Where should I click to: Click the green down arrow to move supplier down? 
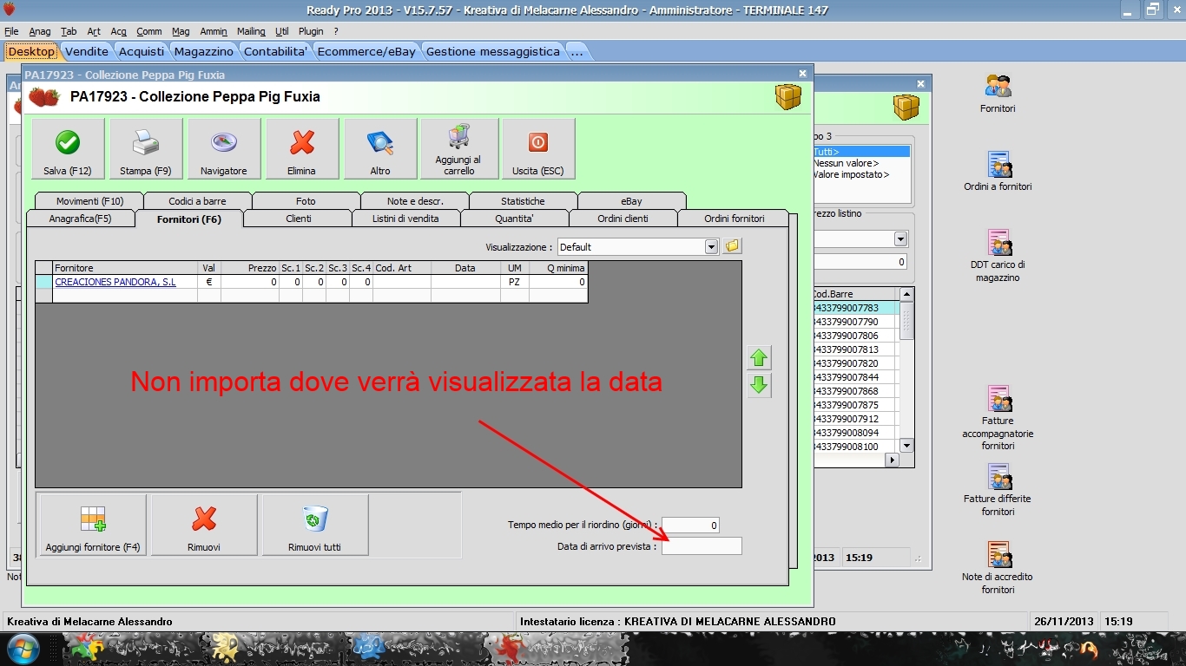click(x=759, y=385)
